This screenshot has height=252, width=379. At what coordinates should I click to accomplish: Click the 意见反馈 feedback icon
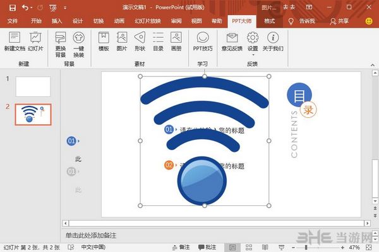231,40
